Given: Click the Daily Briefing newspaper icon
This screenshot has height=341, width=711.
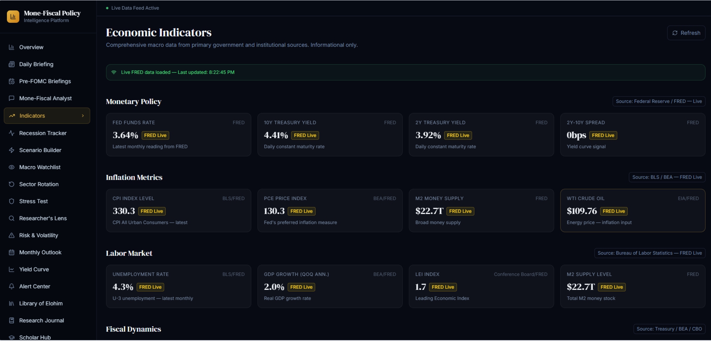Looking at the screenshot, I should click(12, 64).
